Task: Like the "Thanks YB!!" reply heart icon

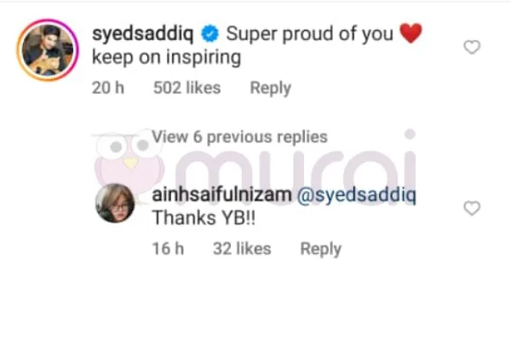Action: (x=472, y=208)
